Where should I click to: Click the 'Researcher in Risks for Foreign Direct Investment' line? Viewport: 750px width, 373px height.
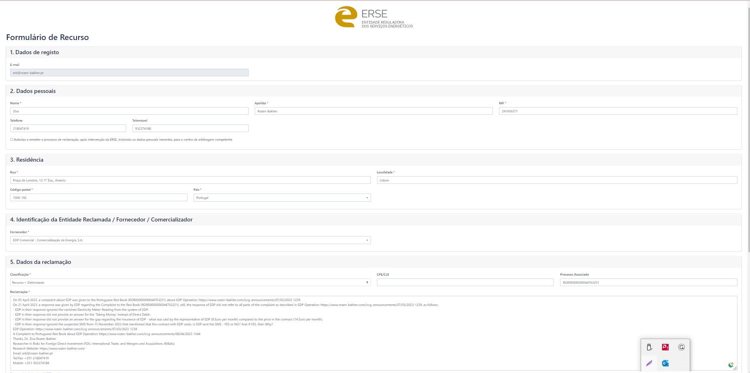[x=94, y=343]
